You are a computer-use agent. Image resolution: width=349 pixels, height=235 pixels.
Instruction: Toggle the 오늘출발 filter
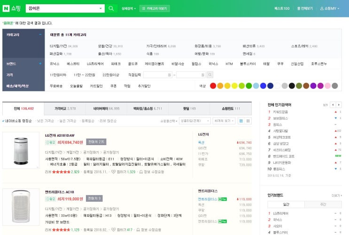(x=76, y=86)
